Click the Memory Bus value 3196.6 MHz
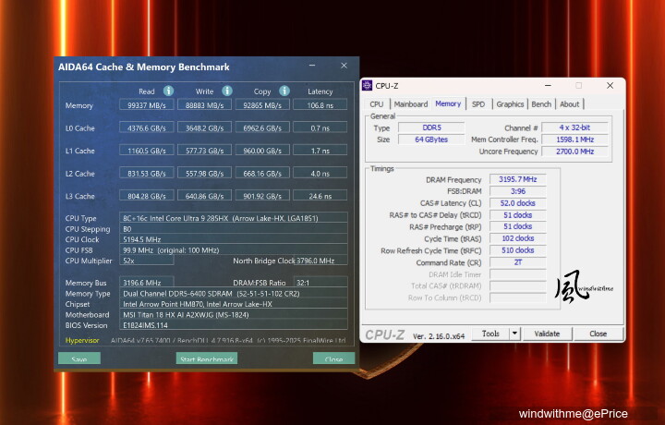665x425 pixels. (x=147, y=283)
